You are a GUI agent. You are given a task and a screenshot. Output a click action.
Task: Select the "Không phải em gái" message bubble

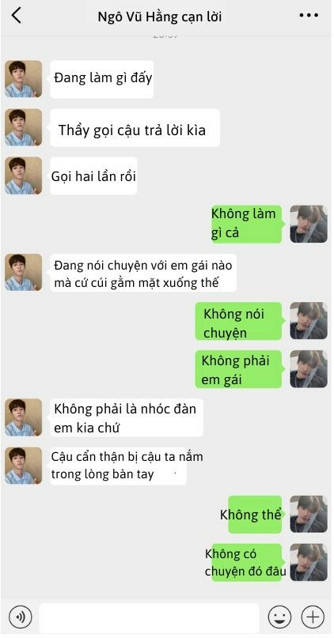click(x=240, y=369)
